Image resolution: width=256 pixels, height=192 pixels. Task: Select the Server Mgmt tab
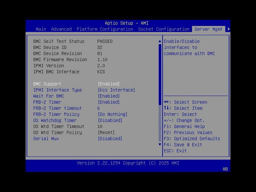[x=209, y=29]
